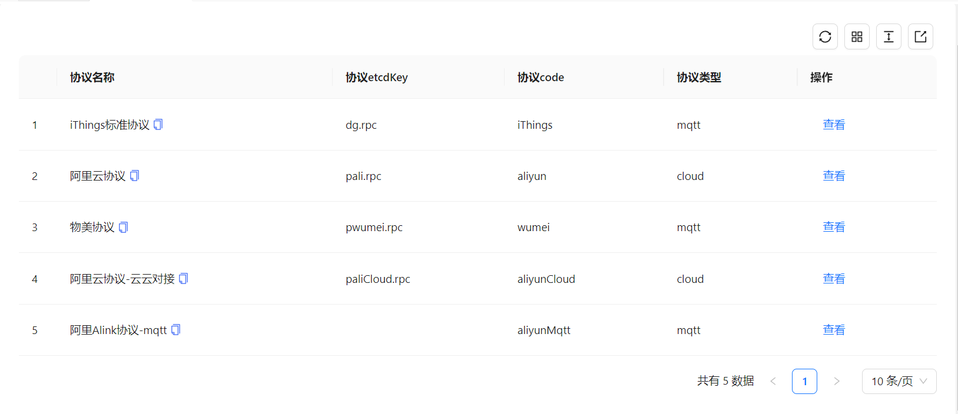Viewport: 958px width, 414px height.
Task: Click the 协议类型 column header
Action: [699, 77]
